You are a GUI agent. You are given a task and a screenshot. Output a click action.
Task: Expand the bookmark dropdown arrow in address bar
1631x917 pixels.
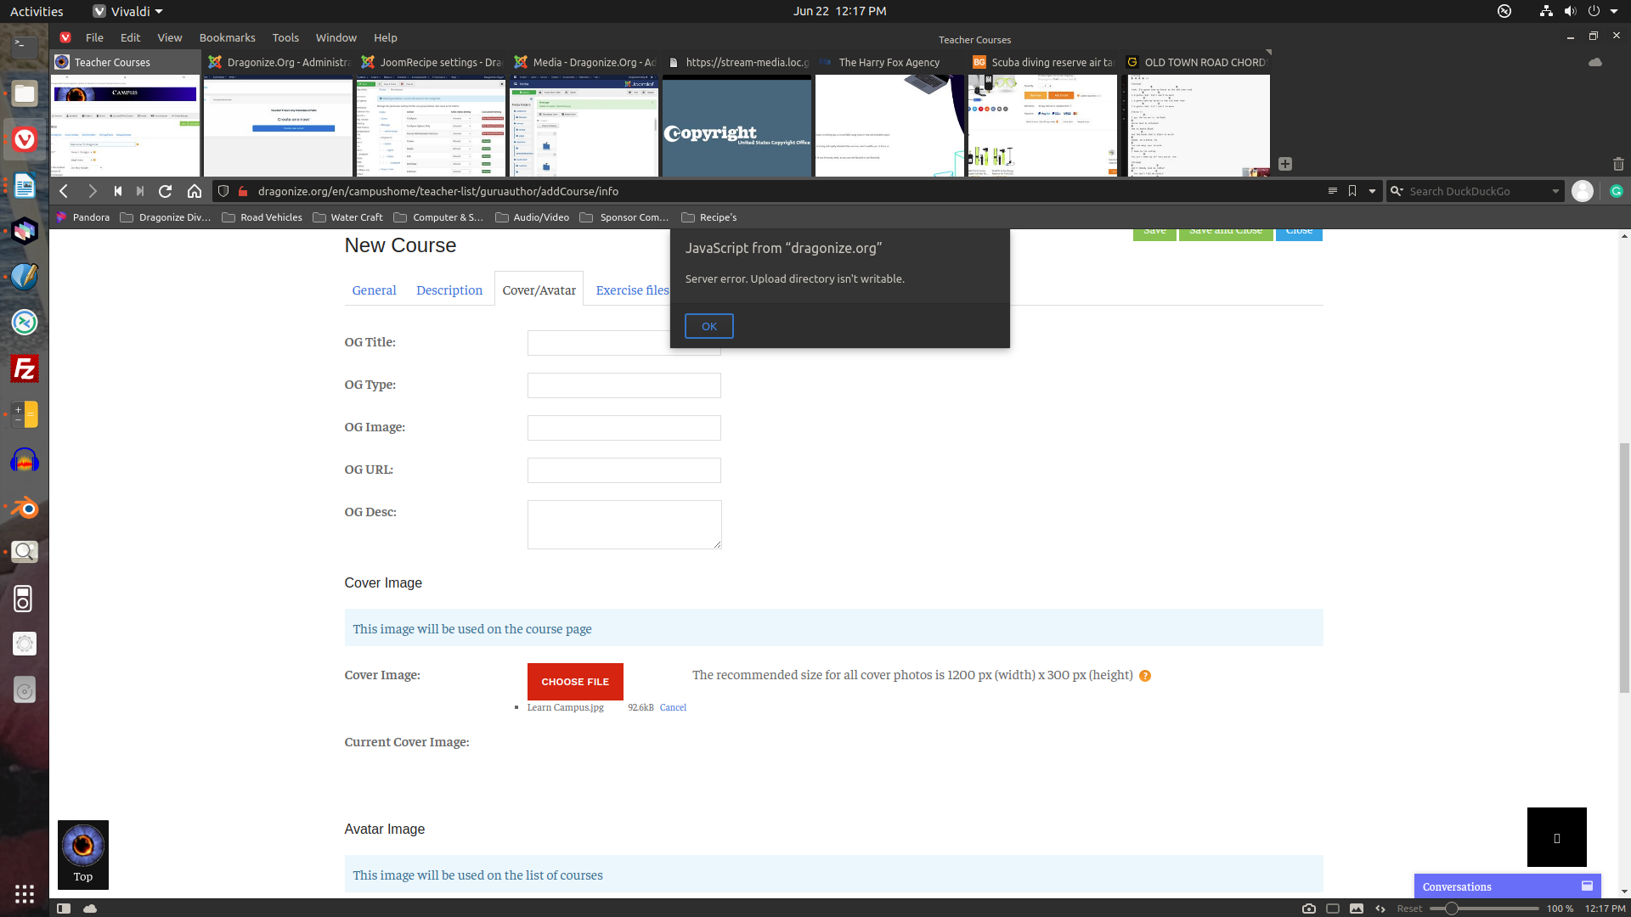[x=1372, y=192]
